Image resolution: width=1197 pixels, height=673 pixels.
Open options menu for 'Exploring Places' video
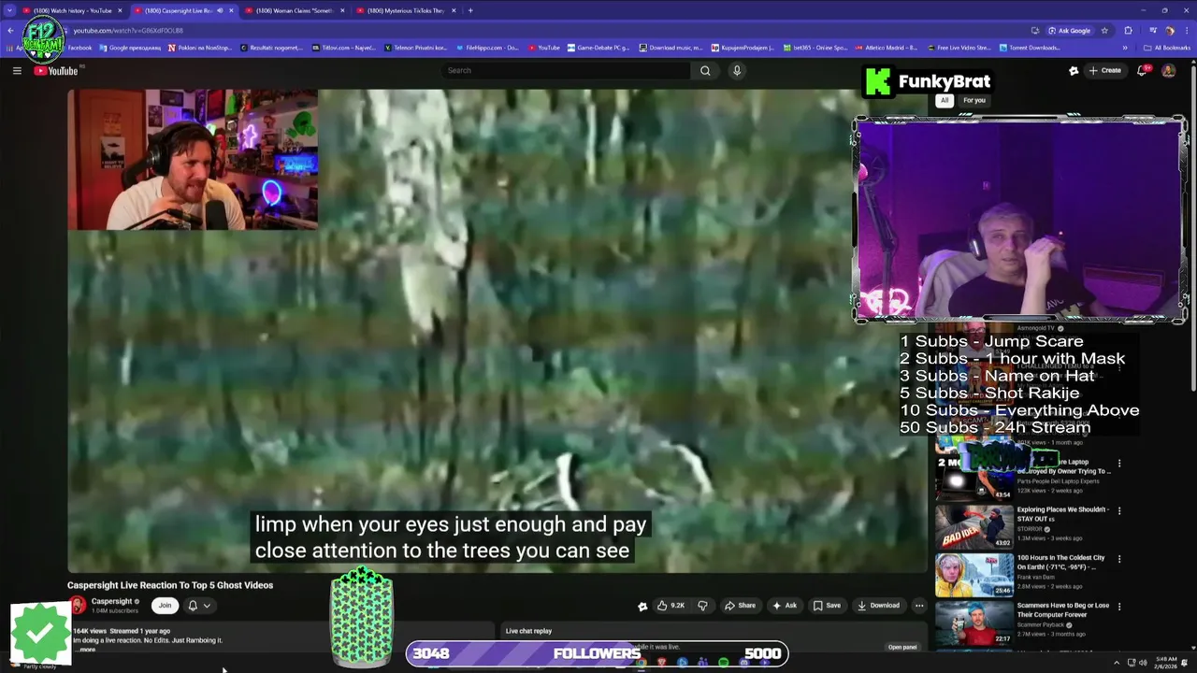click(1119, 510)
